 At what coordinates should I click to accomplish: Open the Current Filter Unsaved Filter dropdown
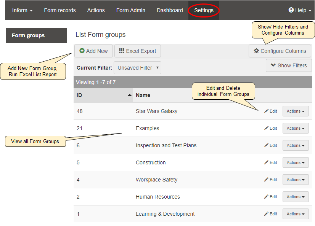point(137,68)
